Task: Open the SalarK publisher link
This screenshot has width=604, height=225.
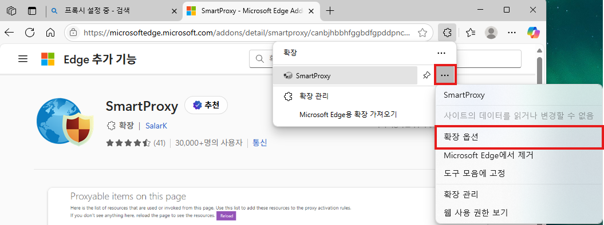Action: [156, 126]
